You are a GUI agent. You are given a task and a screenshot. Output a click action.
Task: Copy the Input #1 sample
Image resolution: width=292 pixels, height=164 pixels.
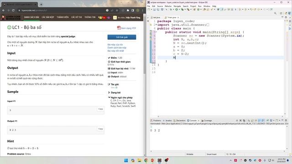(100, 109)
